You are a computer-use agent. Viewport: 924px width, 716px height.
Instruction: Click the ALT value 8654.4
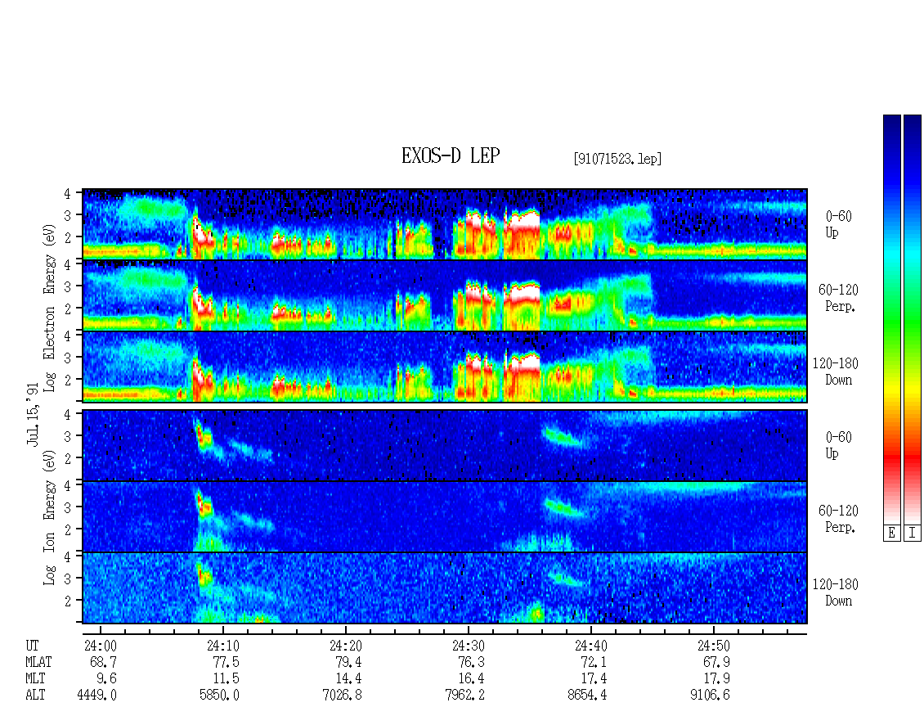587,696
